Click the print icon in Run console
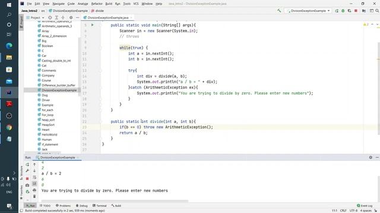This screenshot has width=380, height=213. pyautogui.click(x=34, y=191)
